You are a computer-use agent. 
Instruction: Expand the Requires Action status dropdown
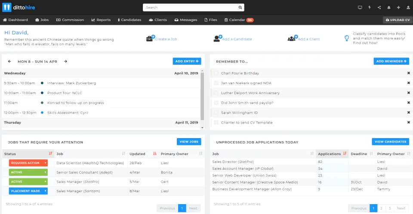pyautogui.click(x=28, y=163)
